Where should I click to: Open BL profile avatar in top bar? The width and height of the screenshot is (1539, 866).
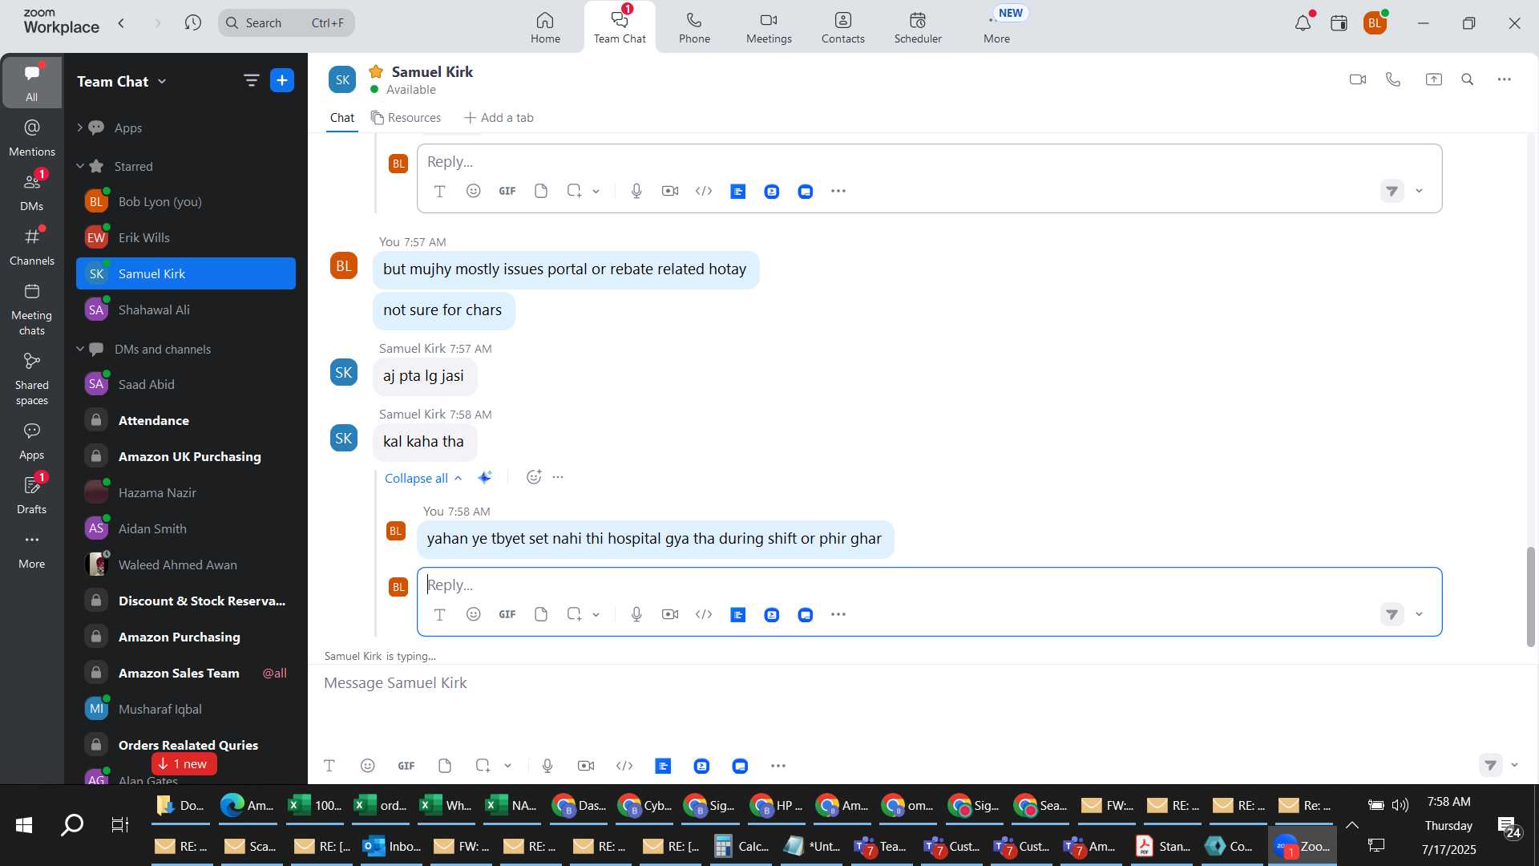tap(1375, 23)
